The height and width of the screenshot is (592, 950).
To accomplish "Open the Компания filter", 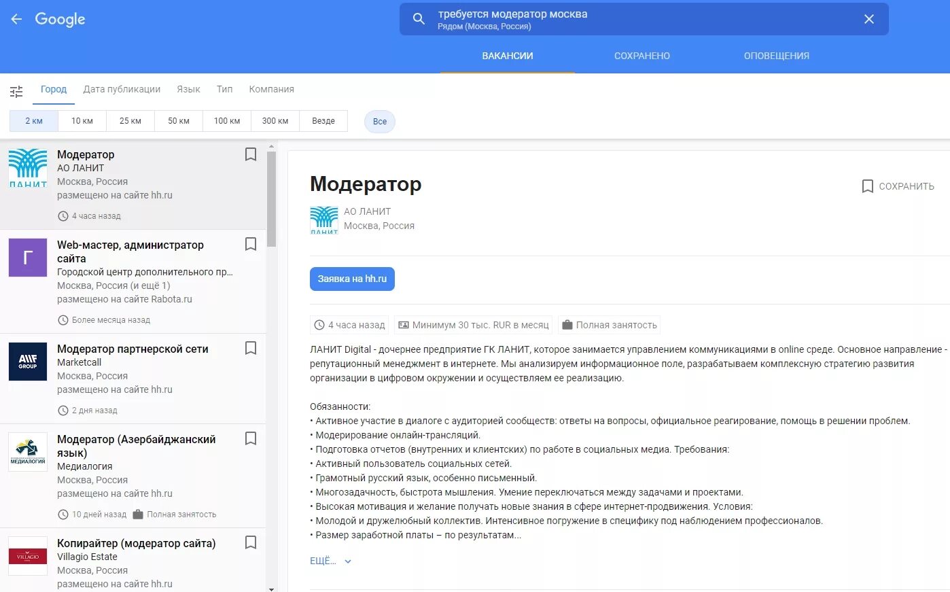I will 271,89.
